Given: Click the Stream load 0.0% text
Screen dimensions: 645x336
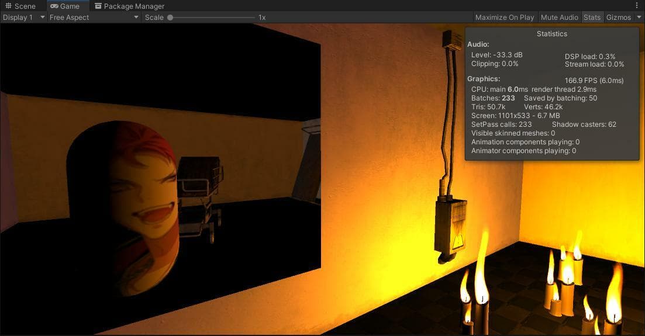Looking at the screenshot, I should point(594,64).
